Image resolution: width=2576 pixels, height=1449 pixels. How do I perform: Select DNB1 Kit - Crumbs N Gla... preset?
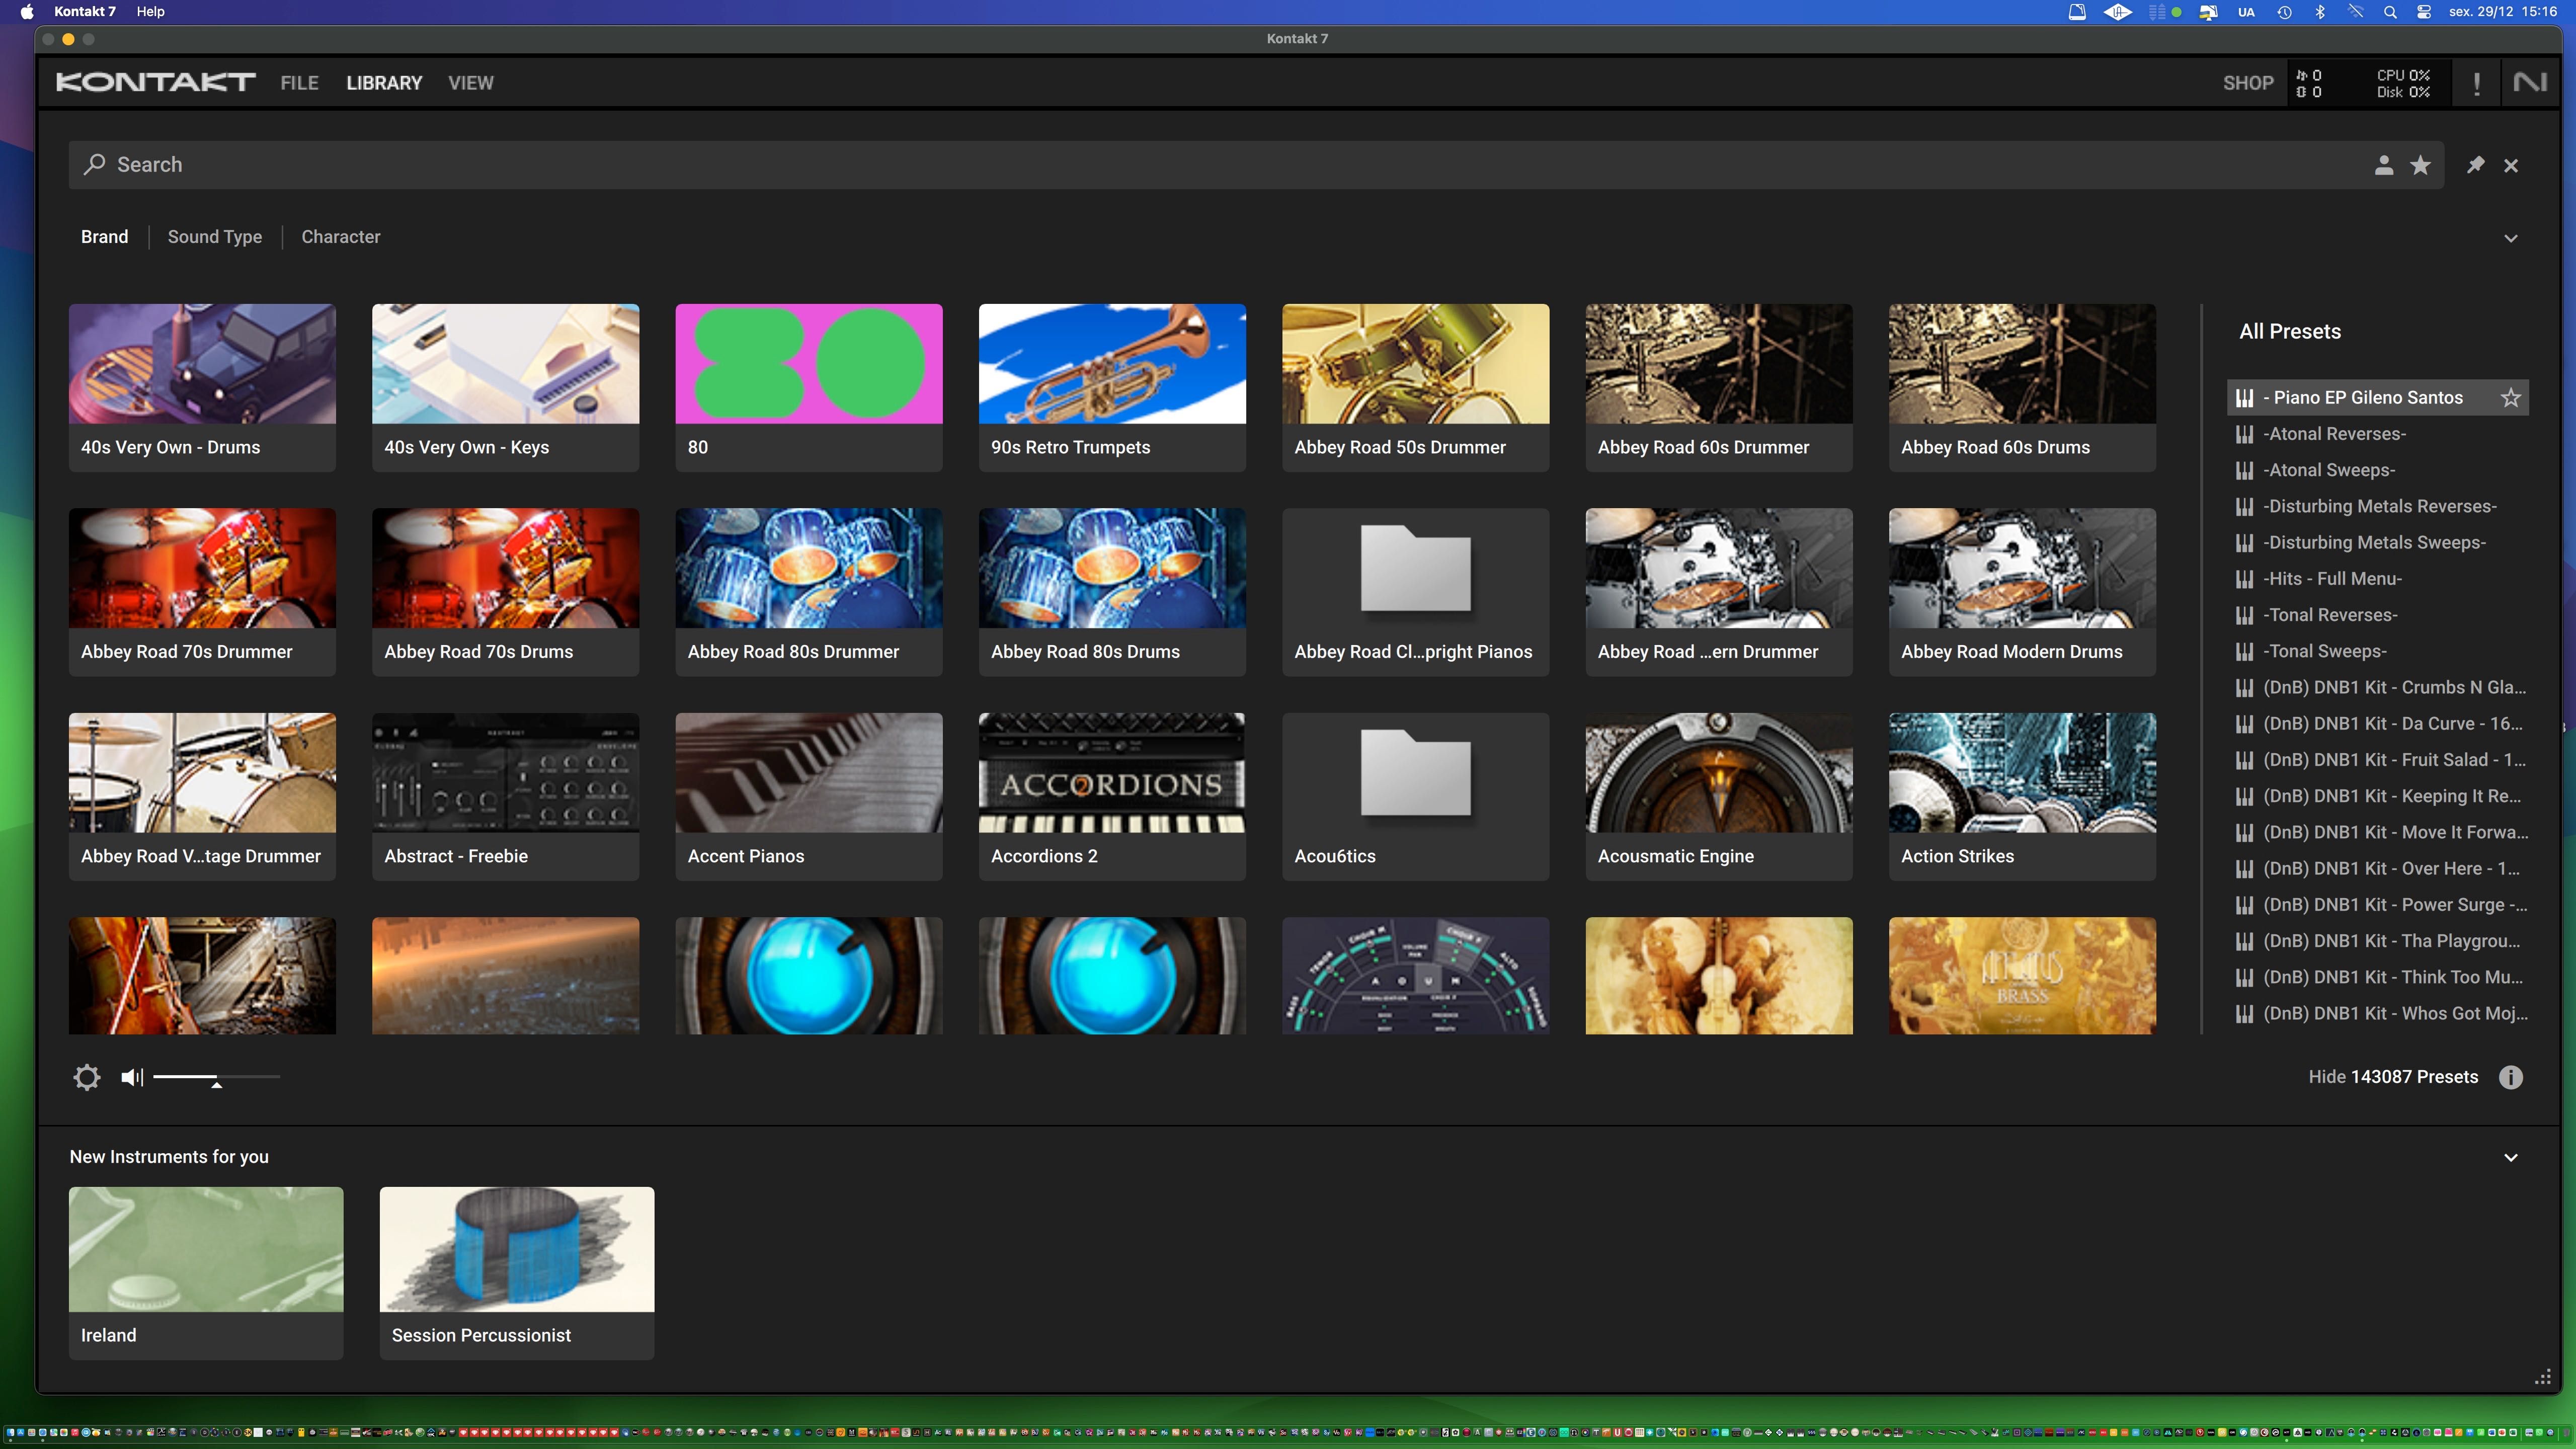[2378, 687]
